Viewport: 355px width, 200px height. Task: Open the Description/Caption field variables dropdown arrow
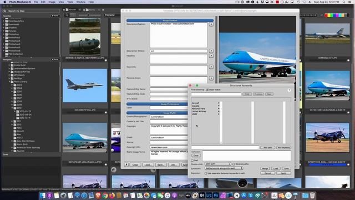click(x=211, y=24)
